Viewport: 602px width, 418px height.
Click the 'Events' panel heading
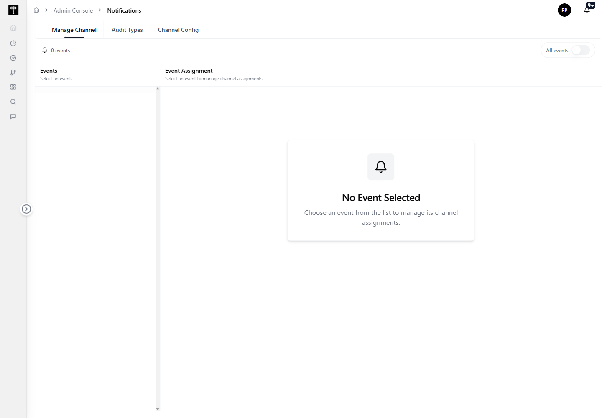(48, 71)
